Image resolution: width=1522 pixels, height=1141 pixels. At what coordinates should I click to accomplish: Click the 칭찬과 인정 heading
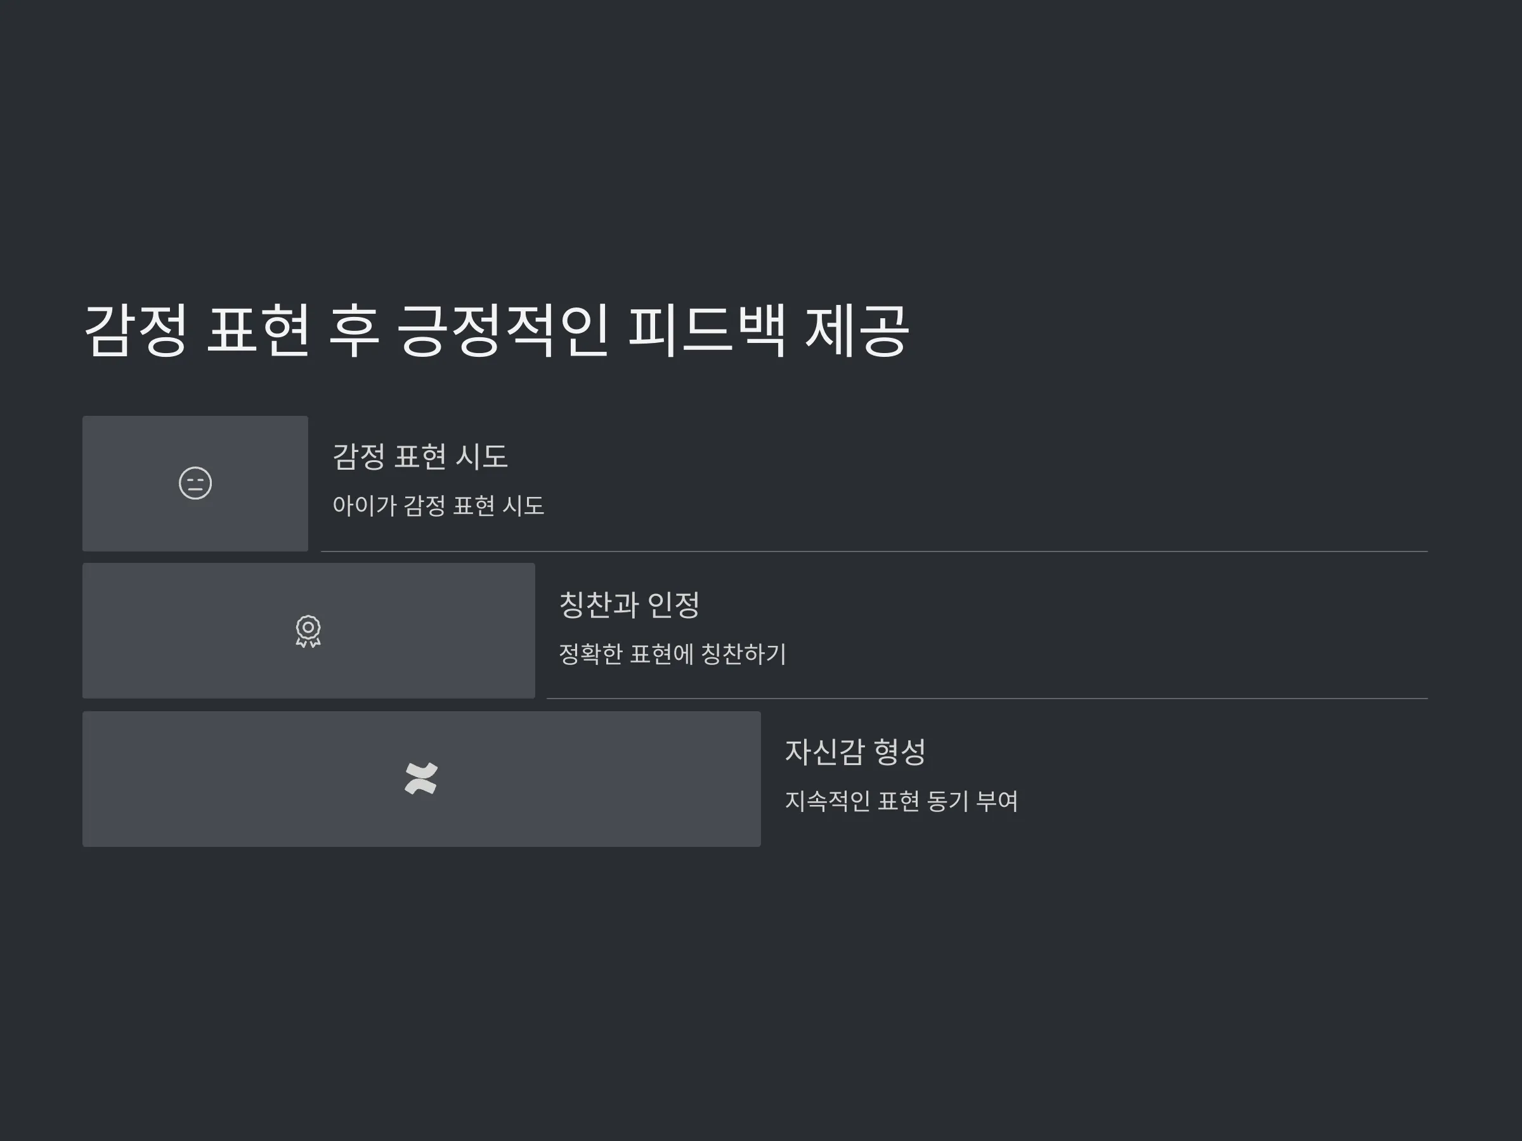coord(629,605)
